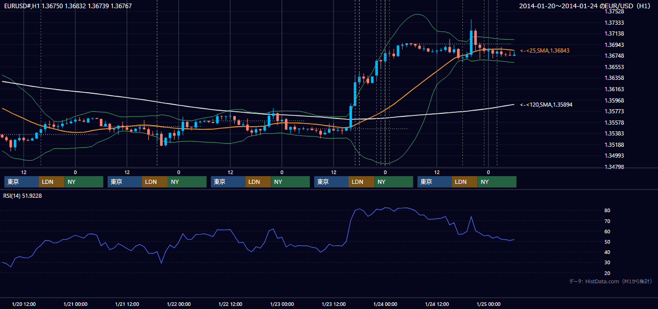The width and height of the screenshot is (658, 309).
Task: Click RSI scale value 80
Action: tap(608, 211)
